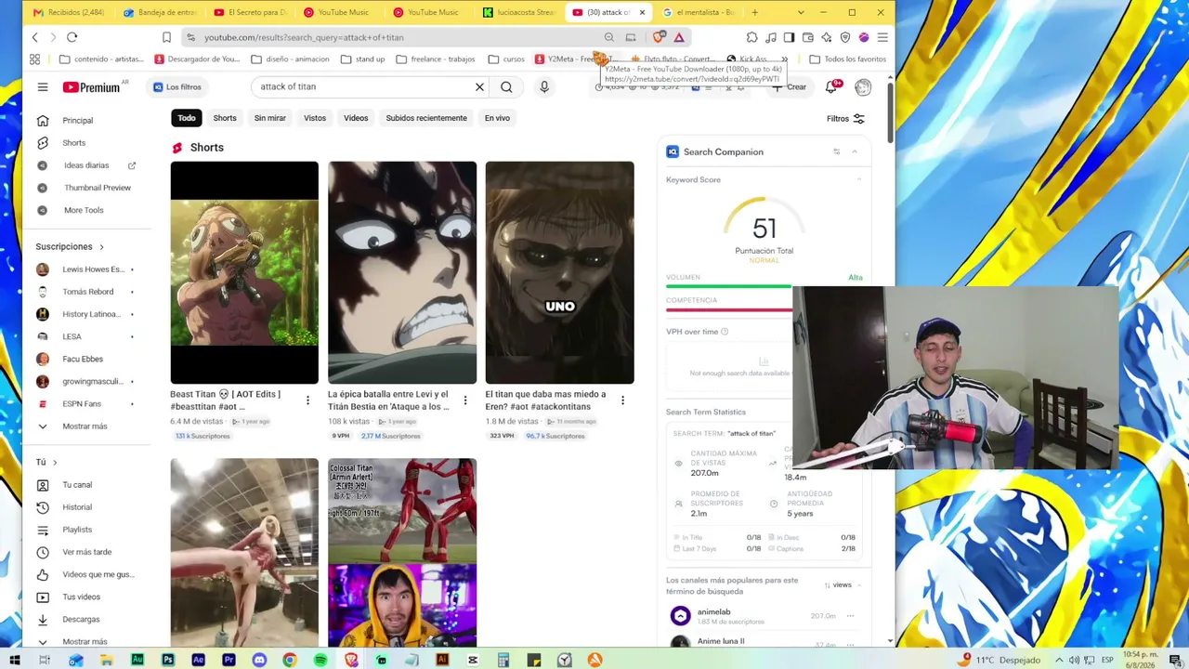Select the Todo filter chip
Viewport: 1189px width, 669px height.
click(187, 118)
